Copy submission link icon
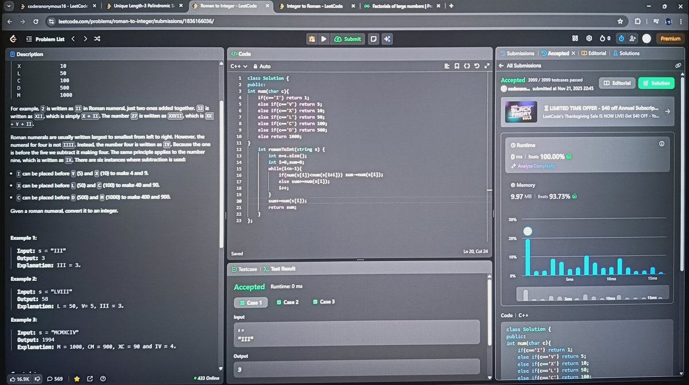 coord(678,66)
